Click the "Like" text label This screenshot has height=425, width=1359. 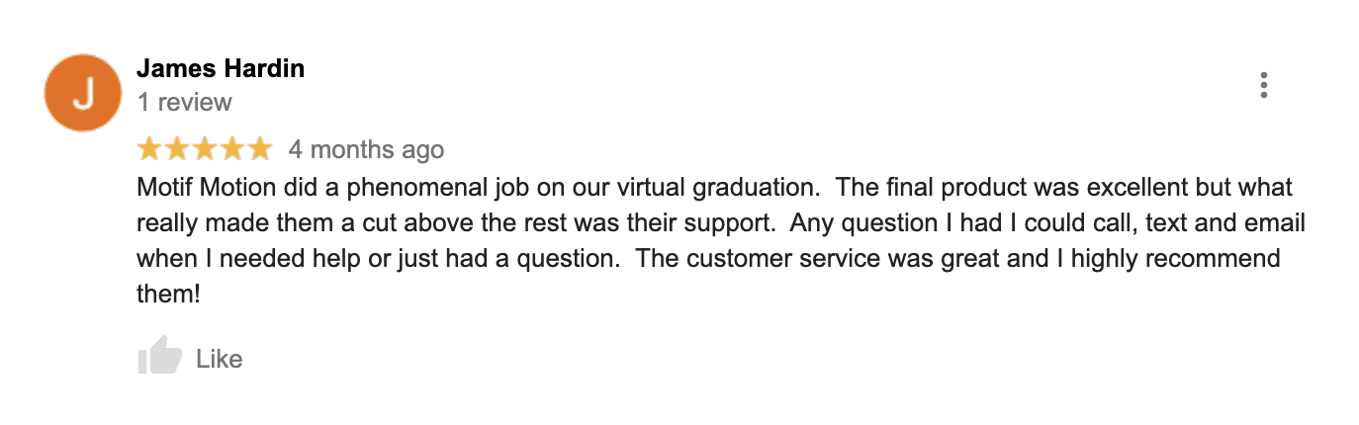pyautogui.click(x=219, y=359)
